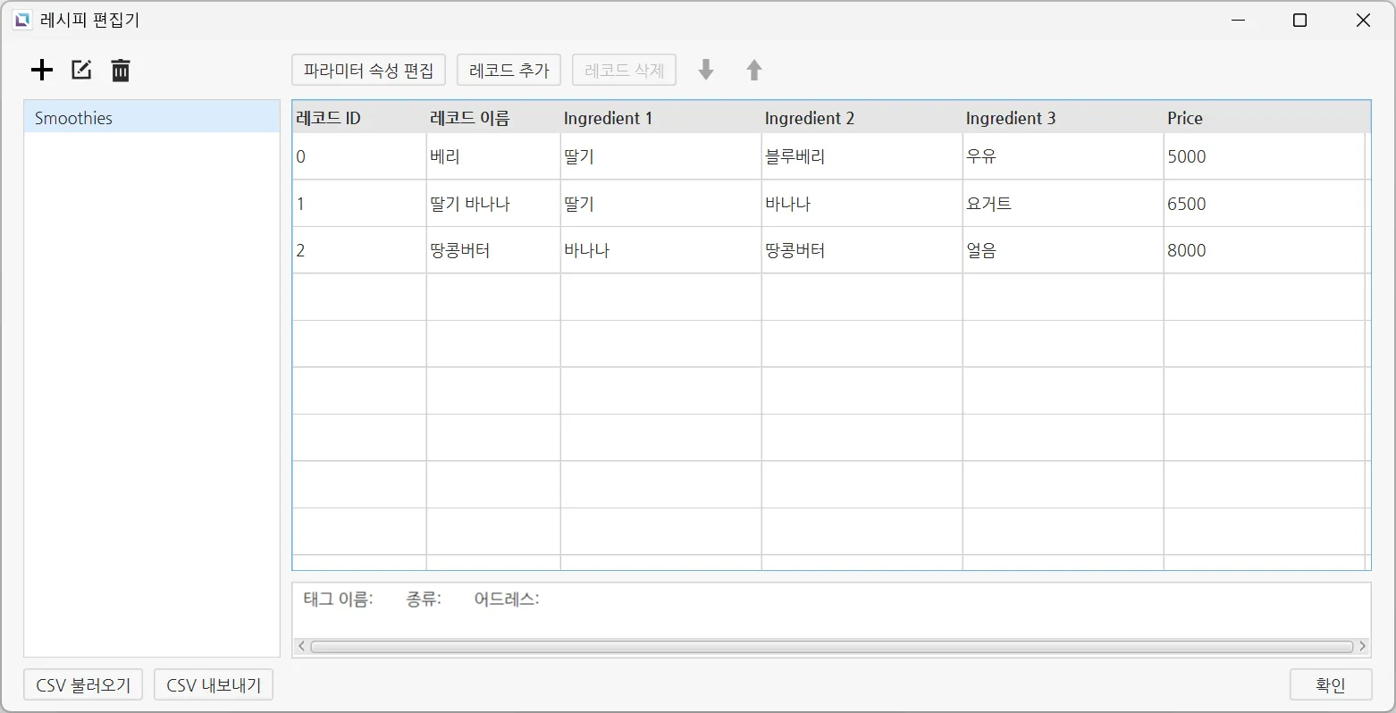Open 파라미터 속성 편집 button

tap(368, 70)
